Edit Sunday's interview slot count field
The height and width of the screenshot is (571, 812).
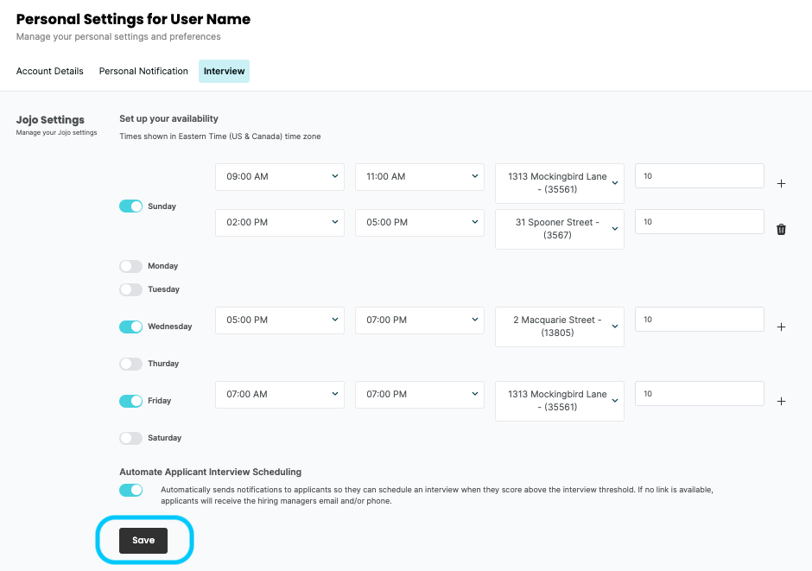click(x=699, y=176)
